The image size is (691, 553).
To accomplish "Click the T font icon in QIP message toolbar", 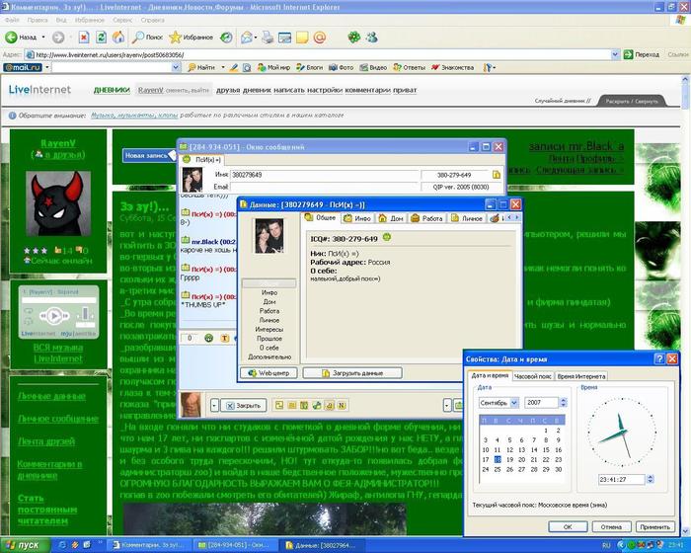I will click(x=225, y=339).
